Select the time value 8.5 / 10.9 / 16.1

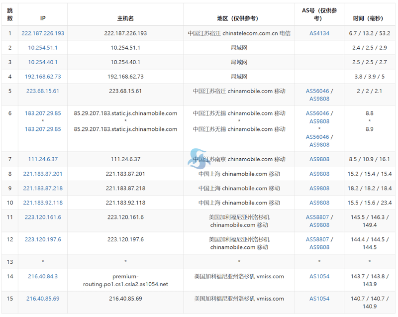[x=369, y=159]
